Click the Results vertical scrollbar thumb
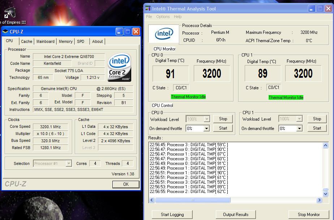 point(325,190)
